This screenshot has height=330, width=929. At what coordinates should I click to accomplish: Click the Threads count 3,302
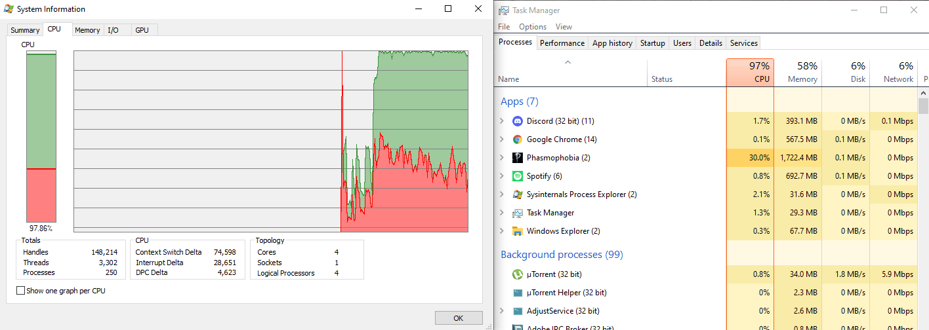click(x=108, y=263)
